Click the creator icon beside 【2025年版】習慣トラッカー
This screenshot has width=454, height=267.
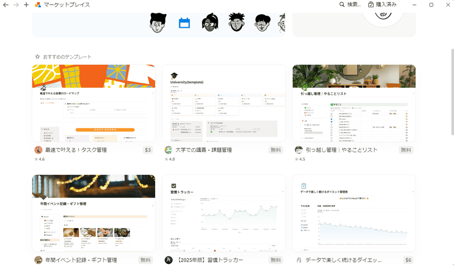tap(168, 260)
